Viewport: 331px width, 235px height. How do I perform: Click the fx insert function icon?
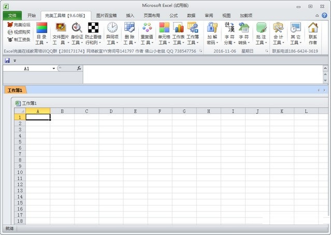pos(79,68)
